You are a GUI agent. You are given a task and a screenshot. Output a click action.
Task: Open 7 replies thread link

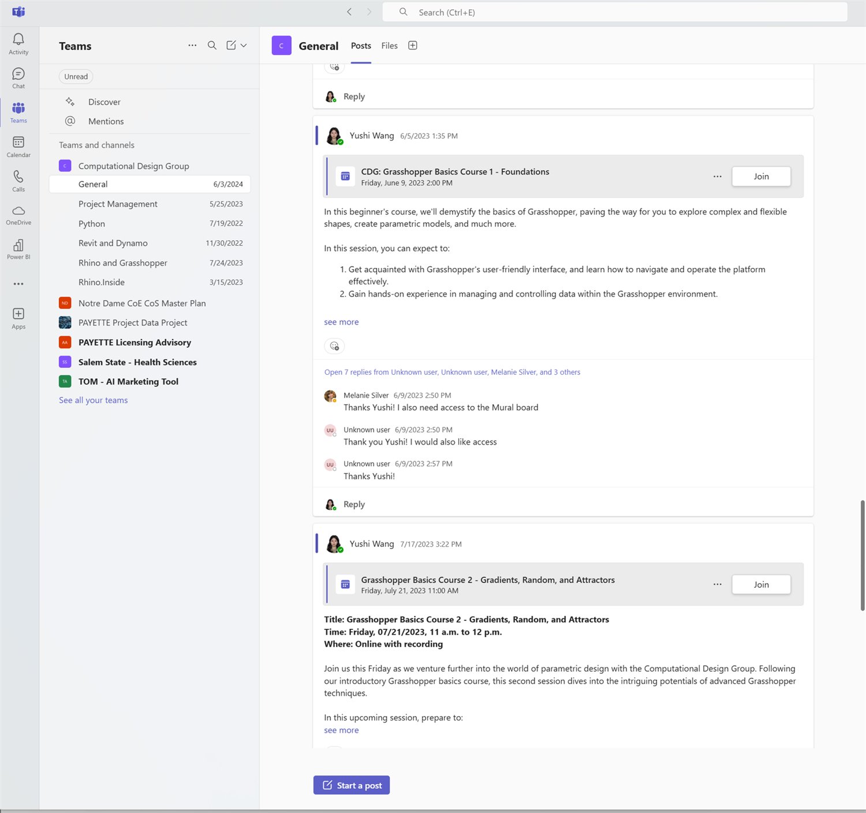coord(452,372)
